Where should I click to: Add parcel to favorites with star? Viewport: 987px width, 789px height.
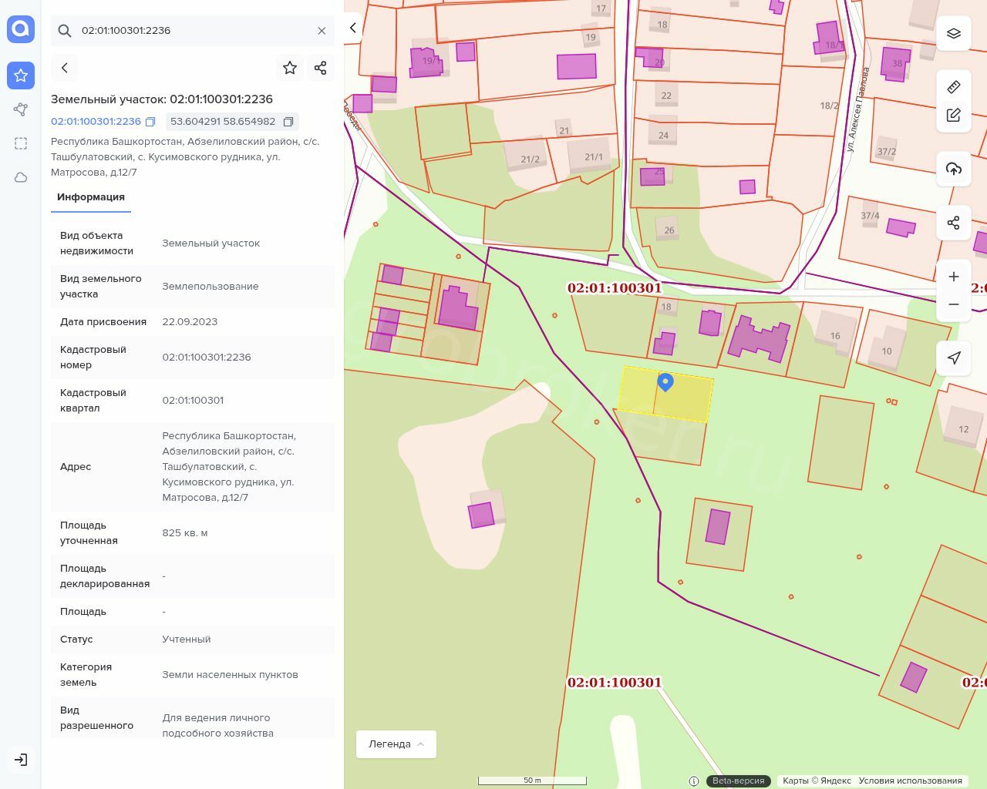pyautogui.click(x=290, y=68)
